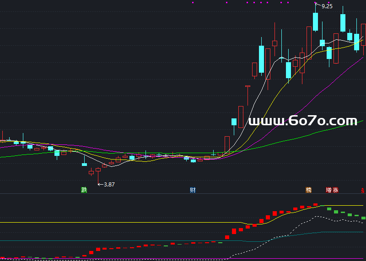Open the red 增 event marker

coord(328,190)
